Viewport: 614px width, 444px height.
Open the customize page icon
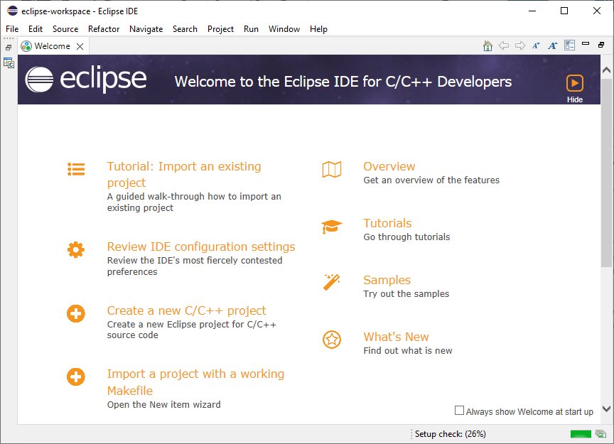coord(569,45)
